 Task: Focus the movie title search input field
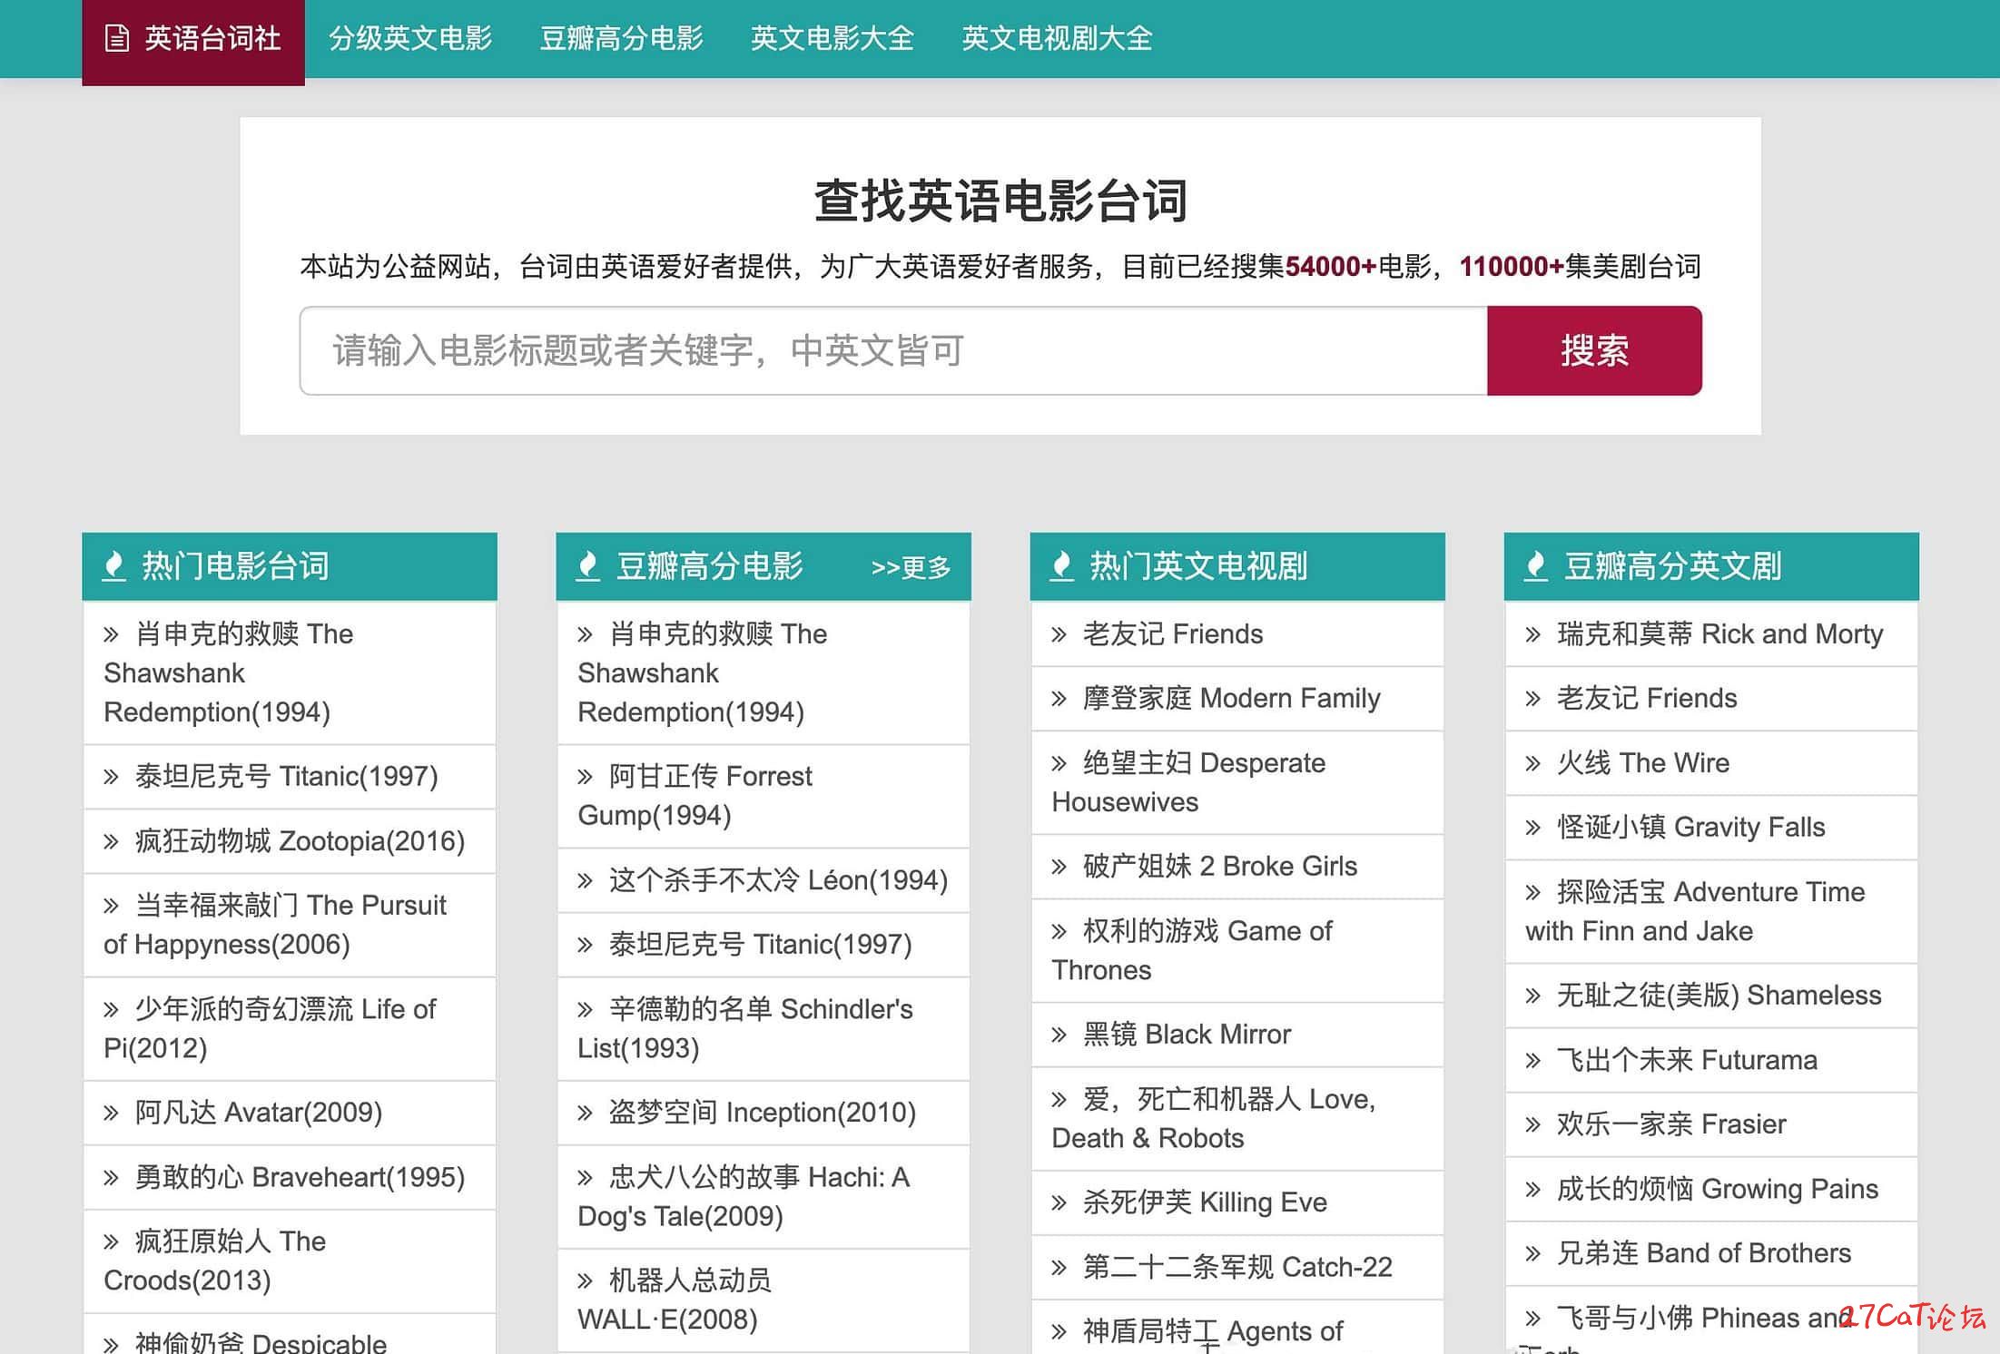893,350
